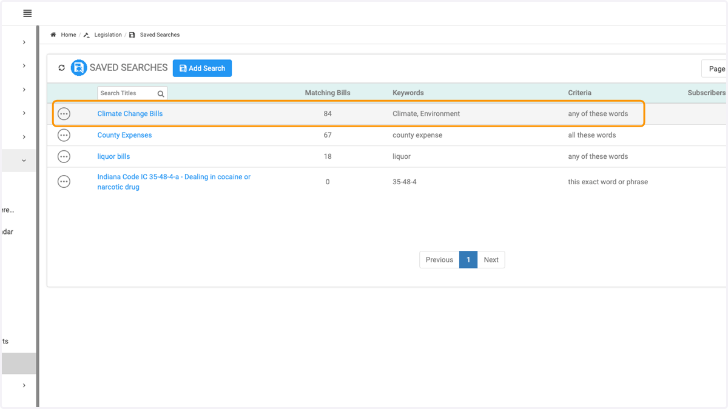Open the liquor bills saved search

pyautogui.click(x=113, y=156)
